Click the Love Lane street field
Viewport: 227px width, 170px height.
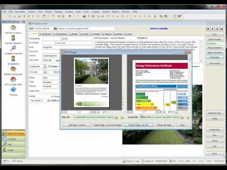pos(73,43)
